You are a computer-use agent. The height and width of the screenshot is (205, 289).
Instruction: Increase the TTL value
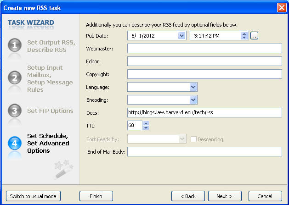click(146, 123)
